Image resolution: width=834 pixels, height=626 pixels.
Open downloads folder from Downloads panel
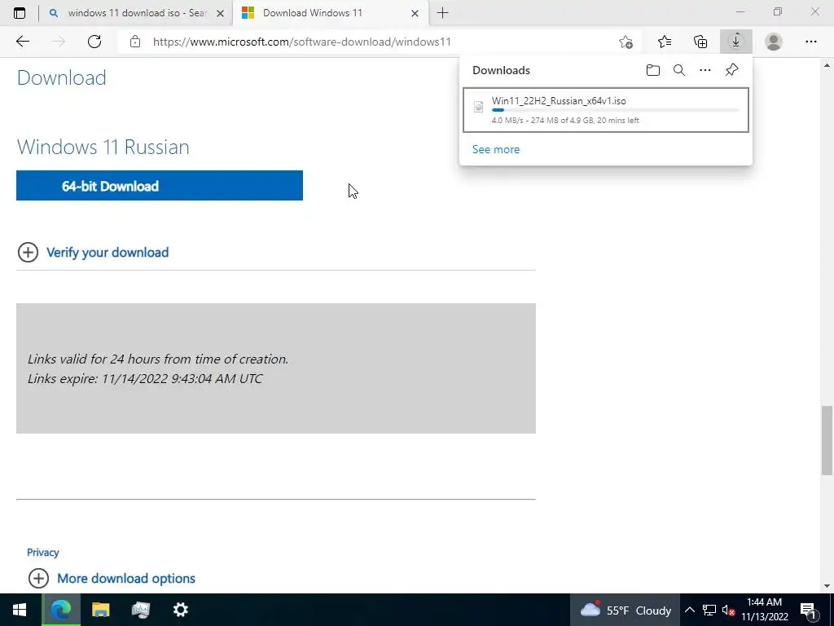tap(653, 70)
